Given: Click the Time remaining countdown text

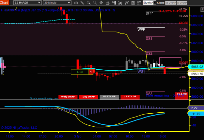Looking at the screenshot, I should tap(166, 95).
